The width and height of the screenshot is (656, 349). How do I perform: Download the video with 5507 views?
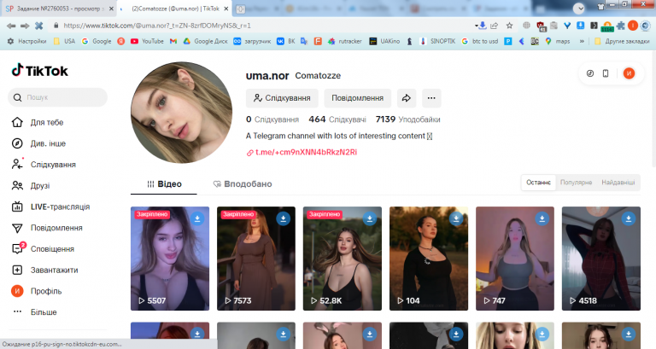[197, 218]
